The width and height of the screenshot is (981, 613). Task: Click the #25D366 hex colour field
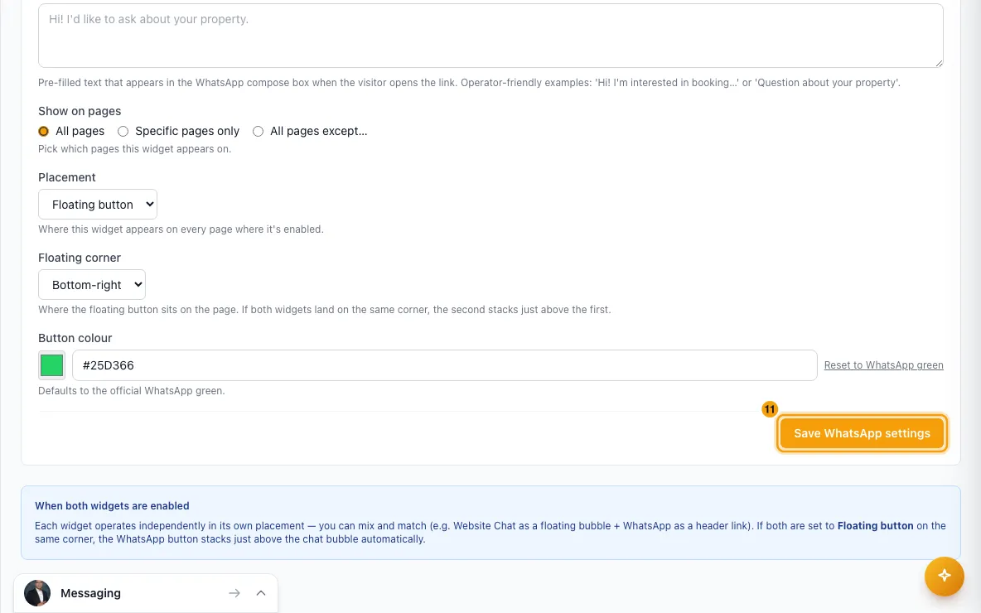coord(445,365)
